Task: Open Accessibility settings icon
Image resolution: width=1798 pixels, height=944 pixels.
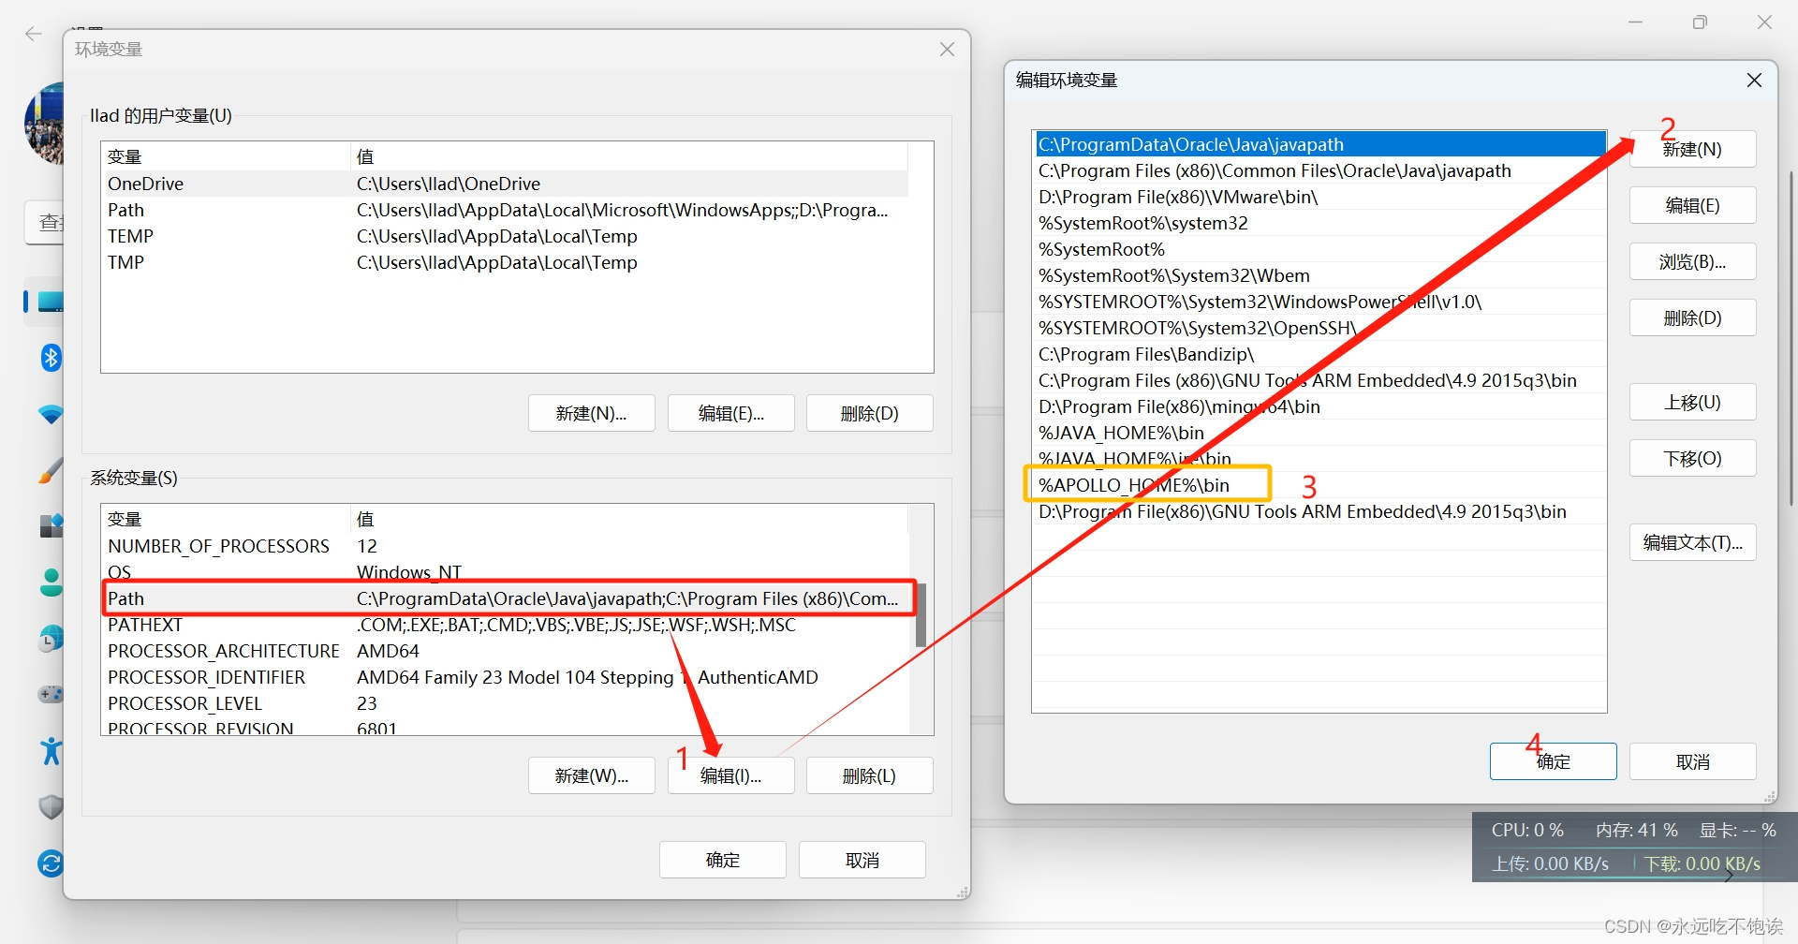Action: (51, 750)
